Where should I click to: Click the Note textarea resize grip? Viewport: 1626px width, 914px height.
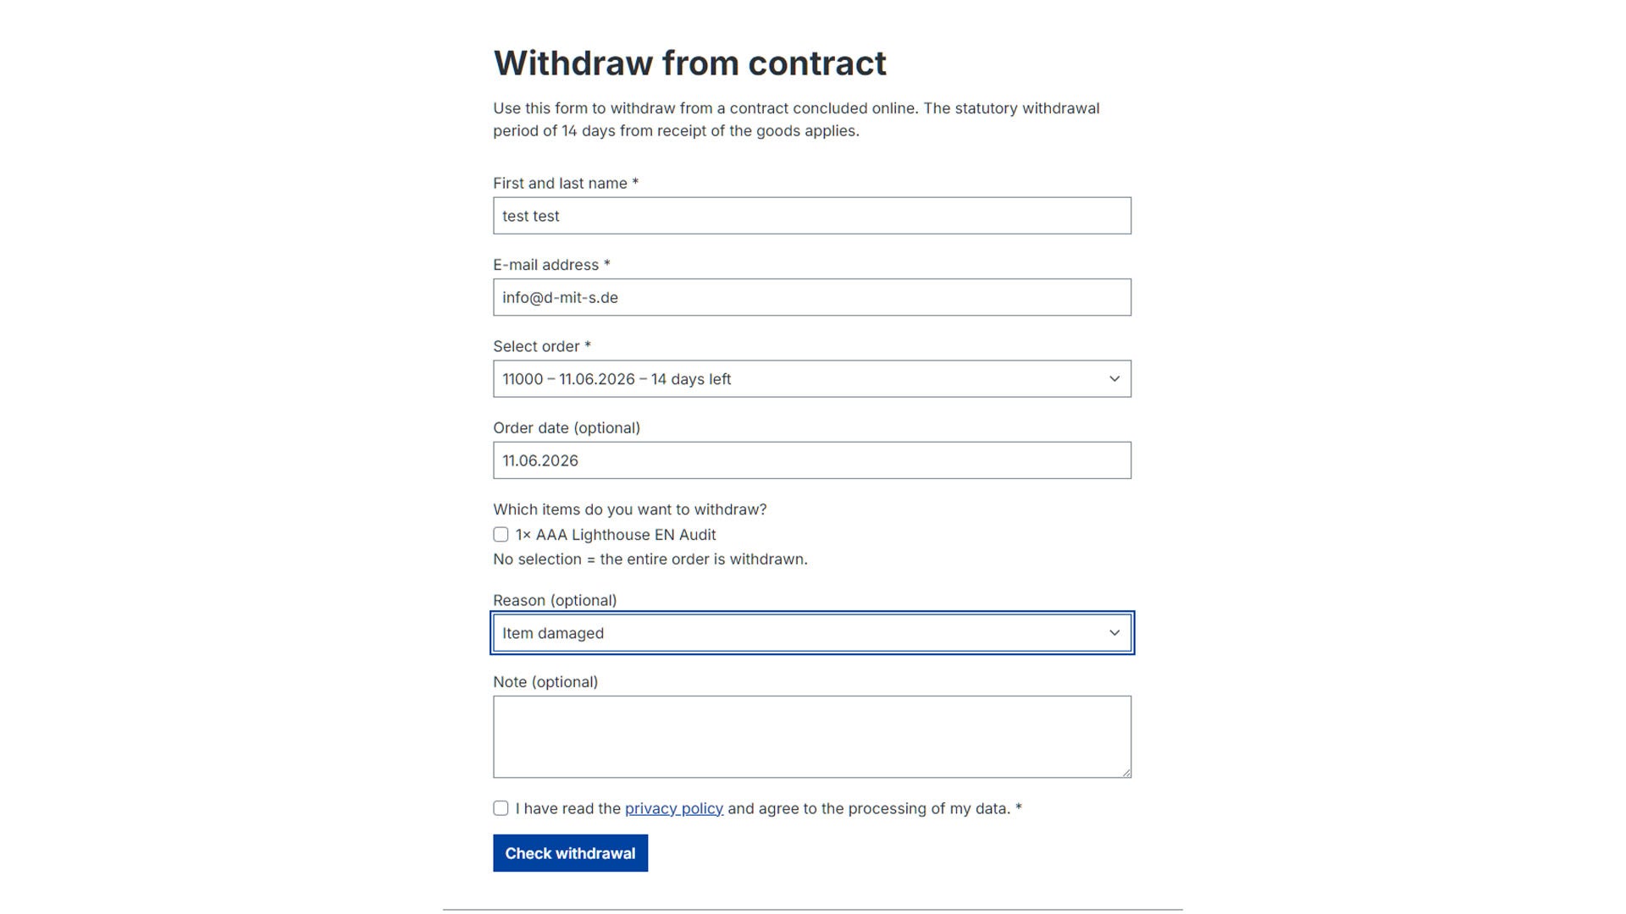point(1125,772)
